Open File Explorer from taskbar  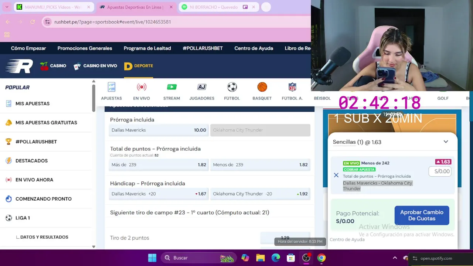tap(261, 258)
